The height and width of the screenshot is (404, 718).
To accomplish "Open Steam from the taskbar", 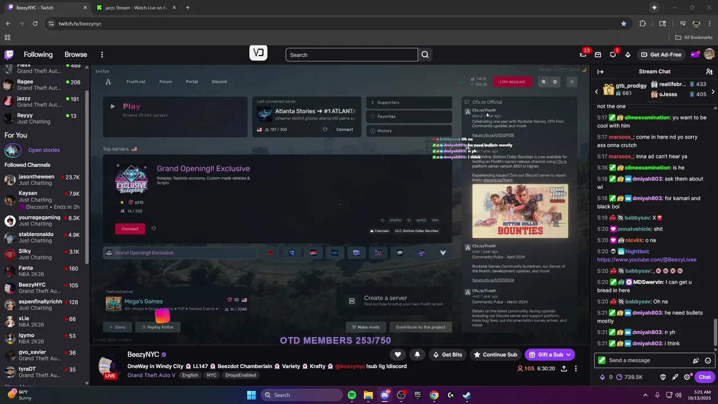I will [467, 395].
